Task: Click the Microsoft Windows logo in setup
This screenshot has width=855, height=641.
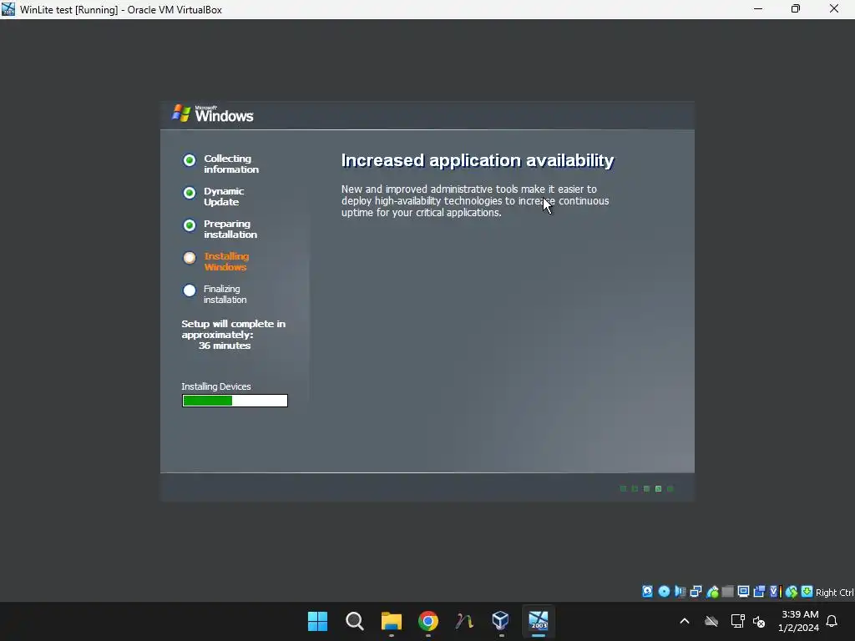Action: pyautogui.click(x=213, y=114)
